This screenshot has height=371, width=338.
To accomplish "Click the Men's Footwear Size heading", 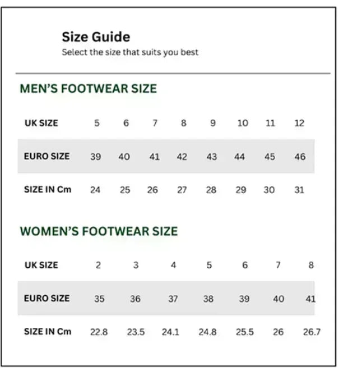I will pos(88,89).
